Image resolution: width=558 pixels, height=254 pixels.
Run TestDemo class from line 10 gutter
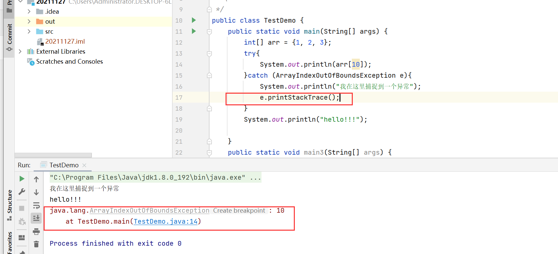194,20
